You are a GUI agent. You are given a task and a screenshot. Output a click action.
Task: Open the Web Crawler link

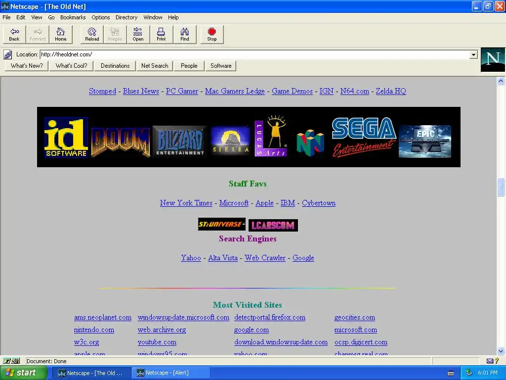[265, 258]
